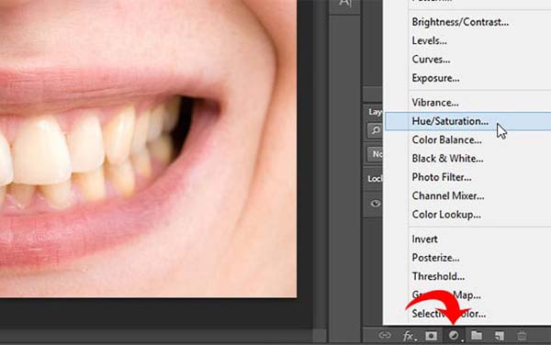Image resolution: width=551 pixels, height=345 pixels.
Task: Click the new adjustment layer circle icon
Action: click(454, 336)
